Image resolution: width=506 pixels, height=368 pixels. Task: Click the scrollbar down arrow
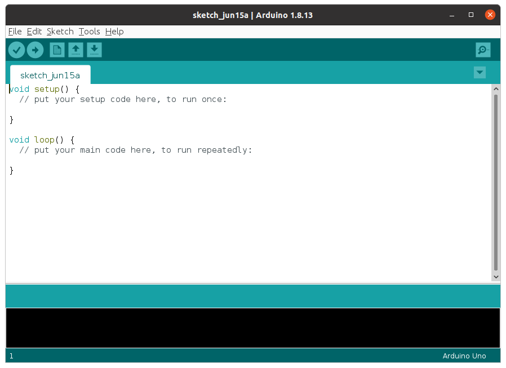[496, 277]
